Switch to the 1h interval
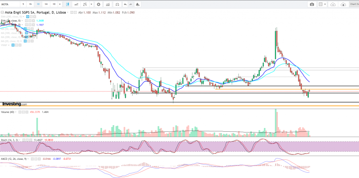The image size is (359, 178). pyautogui.click(x=31, y=4)
